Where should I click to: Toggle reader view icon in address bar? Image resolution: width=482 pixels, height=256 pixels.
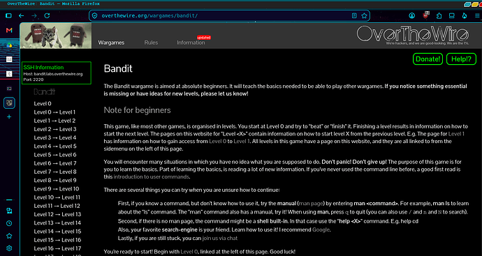pos(354,15)
